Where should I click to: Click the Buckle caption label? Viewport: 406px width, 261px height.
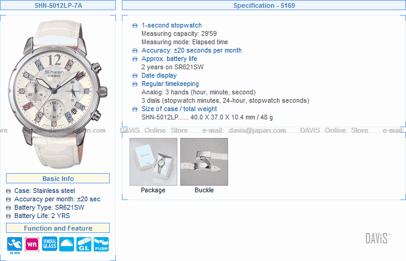(204, 190)
